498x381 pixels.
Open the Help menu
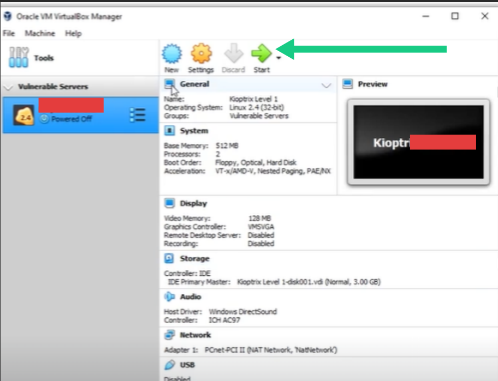pyautogui.click(x=73, y=33)
